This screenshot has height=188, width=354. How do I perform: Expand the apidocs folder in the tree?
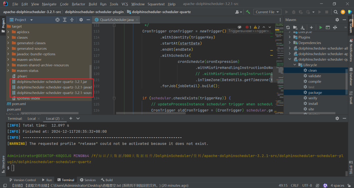click(x=8, y=32)
